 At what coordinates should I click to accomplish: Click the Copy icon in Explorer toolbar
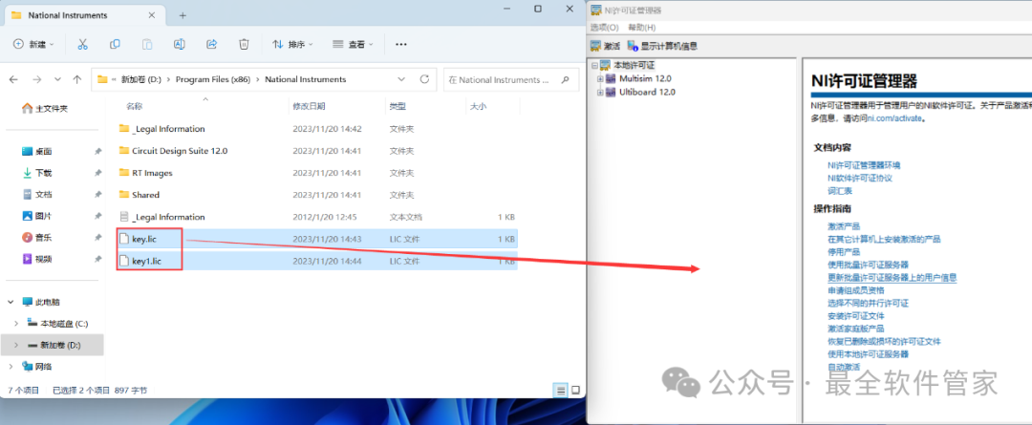tap(115, 44)
